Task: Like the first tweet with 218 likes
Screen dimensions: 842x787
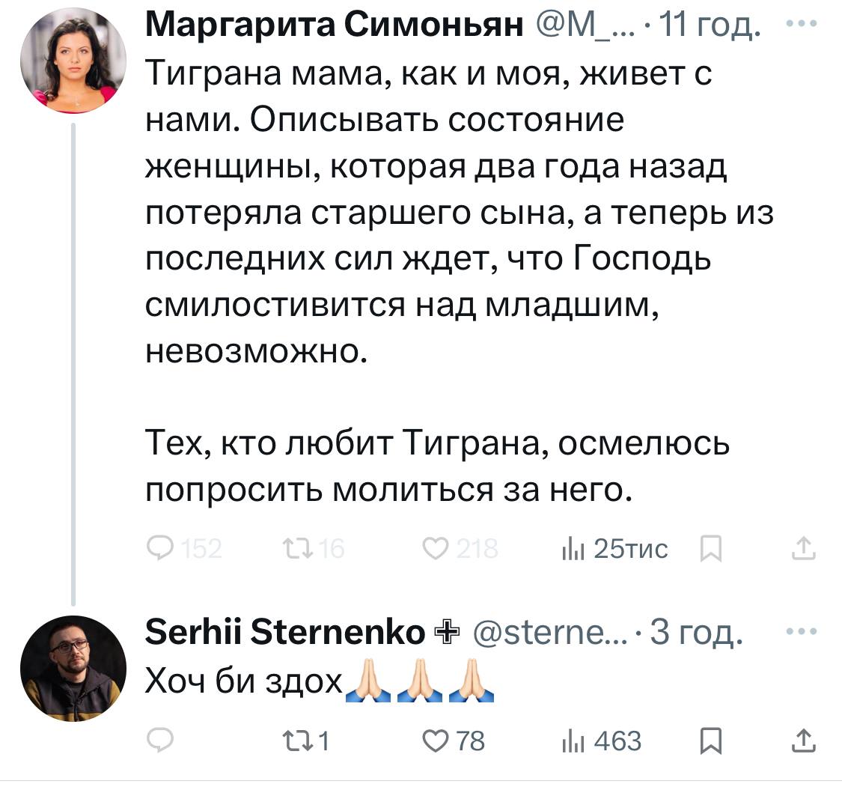Action: [x=433, y=550]
